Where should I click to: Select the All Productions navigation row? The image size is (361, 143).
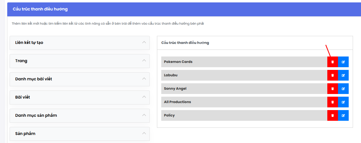(x=244, y=102)
